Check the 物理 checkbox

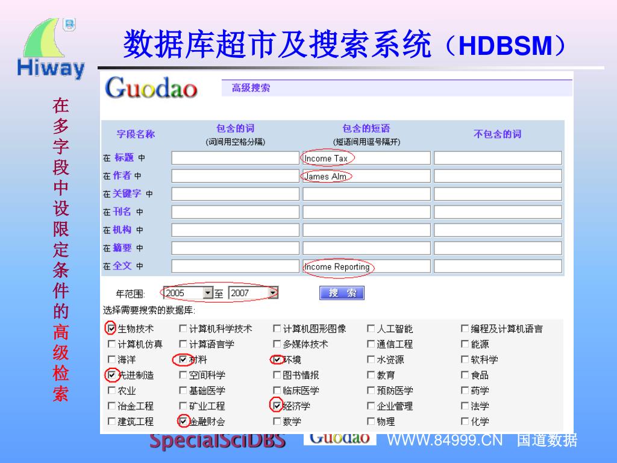[x=371, y=421]
